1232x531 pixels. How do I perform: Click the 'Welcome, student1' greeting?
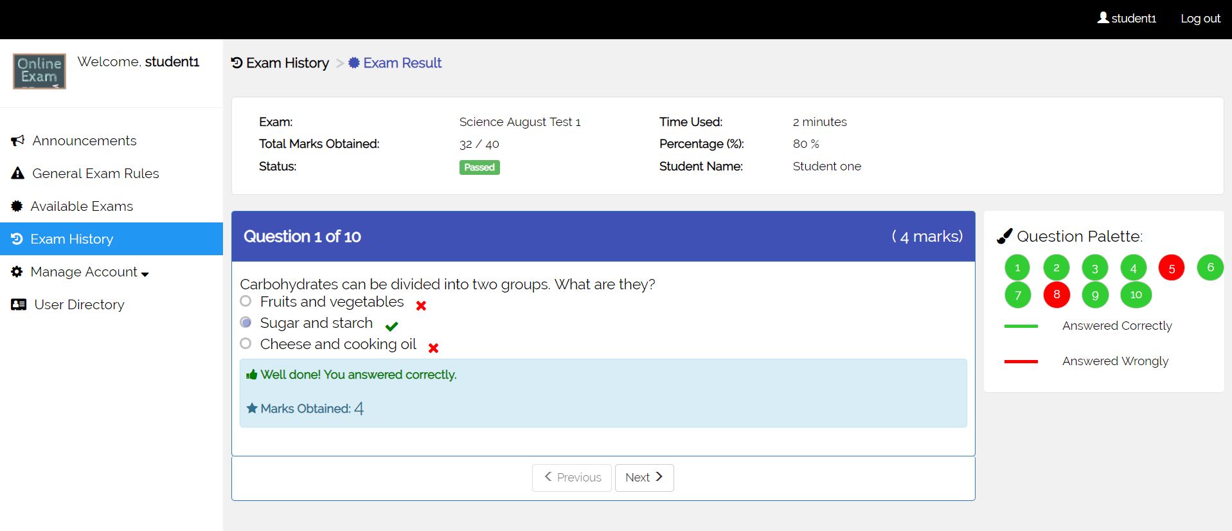click(x=138, y=62)
